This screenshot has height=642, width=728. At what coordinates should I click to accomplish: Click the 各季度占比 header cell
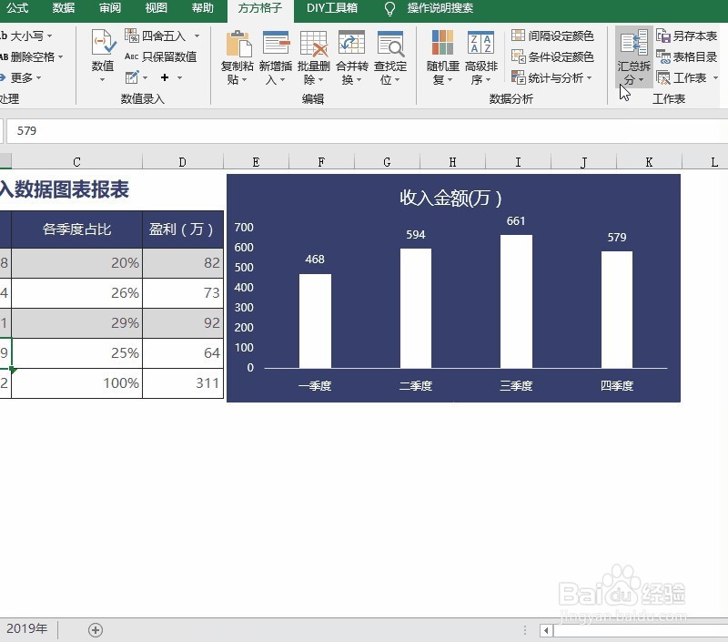[x=76, y=229]
